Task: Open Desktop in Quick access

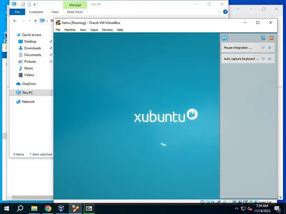Action: (x=30, y=42)
